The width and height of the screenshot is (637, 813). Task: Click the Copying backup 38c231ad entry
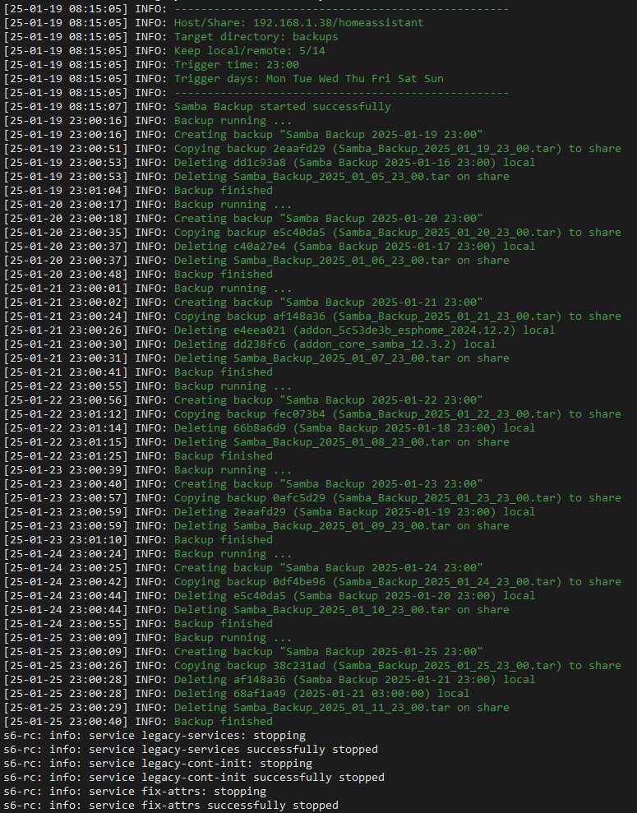point(397,666)
